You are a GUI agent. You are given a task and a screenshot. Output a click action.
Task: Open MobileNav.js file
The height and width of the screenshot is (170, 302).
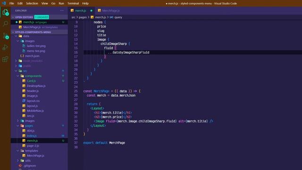point(35,110)
